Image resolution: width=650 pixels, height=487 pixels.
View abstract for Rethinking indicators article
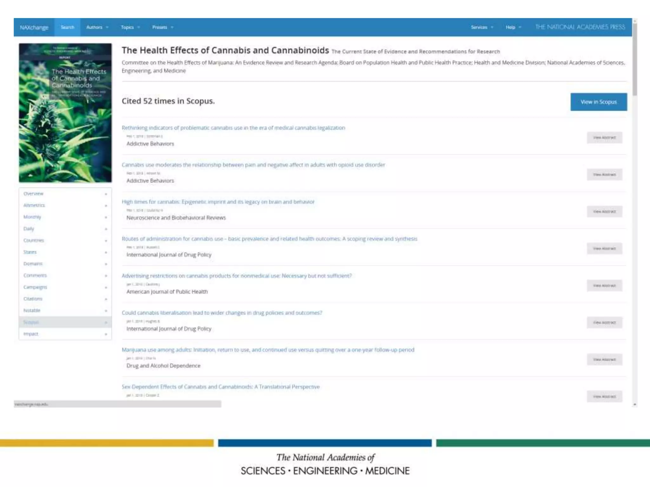(x=604, y=138)
